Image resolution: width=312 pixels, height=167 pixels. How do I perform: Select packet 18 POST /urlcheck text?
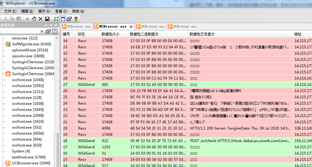(x=240, y=141)
